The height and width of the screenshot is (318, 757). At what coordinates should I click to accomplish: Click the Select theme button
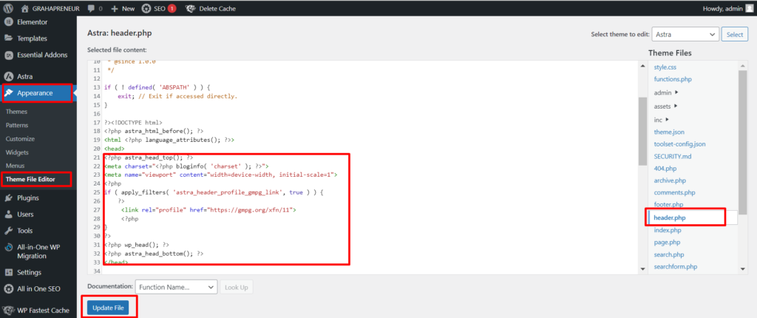pos(735,34)
